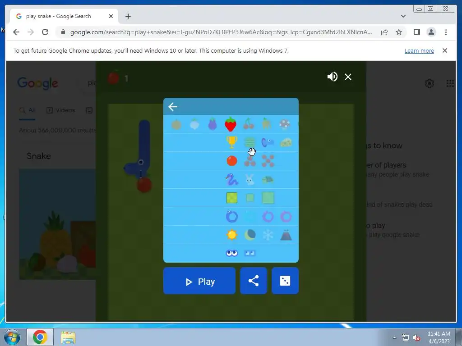Open Google search settings gear
The image size is (462, 346).
click(430, 83)
